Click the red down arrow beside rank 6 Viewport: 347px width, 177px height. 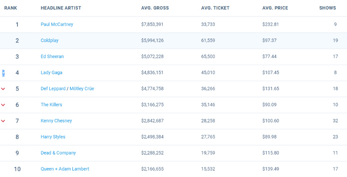3,105
